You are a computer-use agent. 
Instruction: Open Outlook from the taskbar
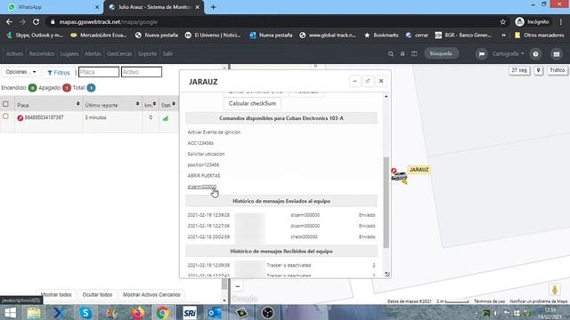[x=215, y=312]
